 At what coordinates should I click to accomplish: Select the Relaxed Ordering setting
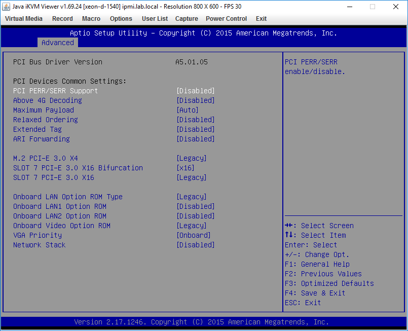click(x=46, y=120)
